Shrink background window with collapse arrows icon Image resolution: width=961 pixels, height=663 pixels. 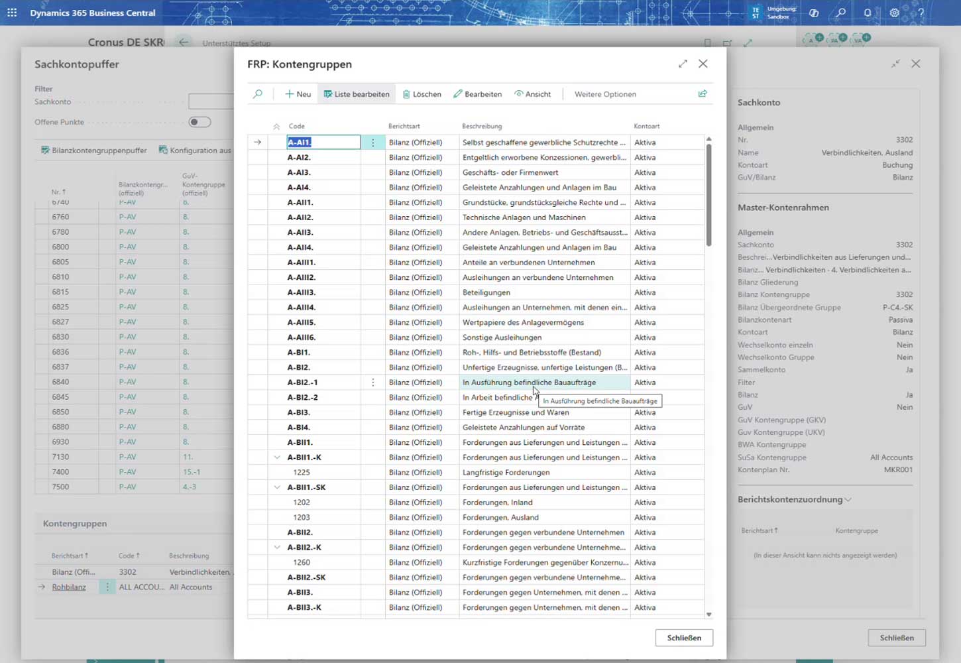click(x=895, y=64)
